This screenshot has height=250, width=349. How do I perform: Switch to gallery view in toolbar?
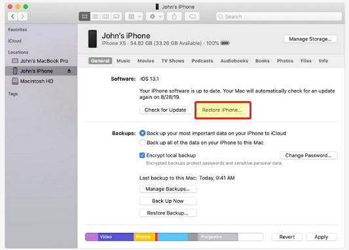[x=116, y=16]
